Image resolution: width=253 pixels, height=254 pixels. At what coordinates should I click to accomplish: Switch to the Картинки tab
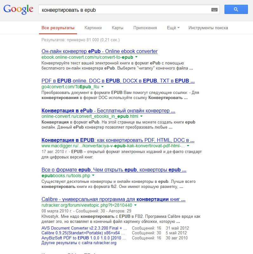[x=93, y=28]
